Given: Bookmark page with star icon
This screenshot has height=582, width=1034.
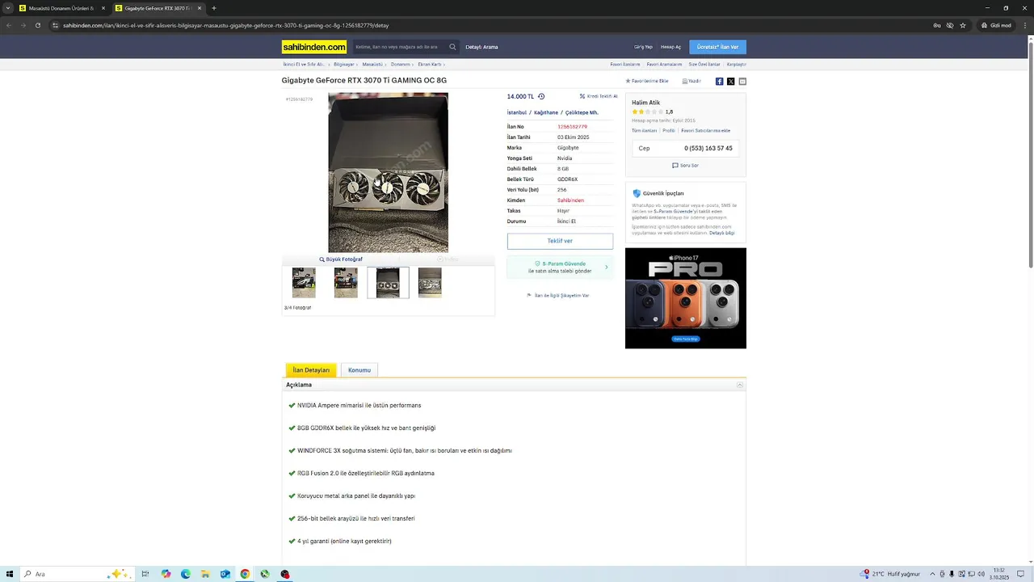Looking at the screenshot, I should [x=963, y=25].
